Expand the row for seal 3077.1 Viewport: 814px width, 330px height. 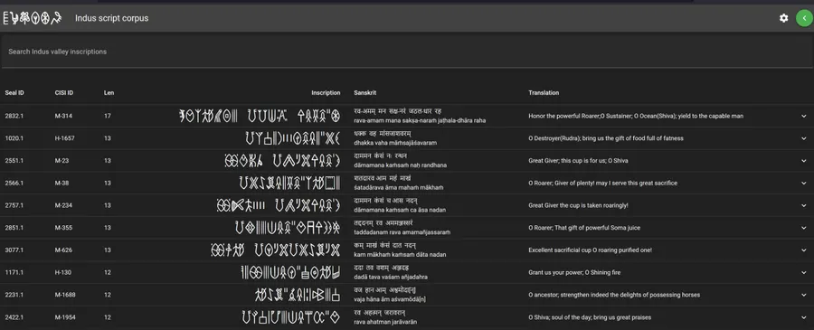click(x=804, y=250)
